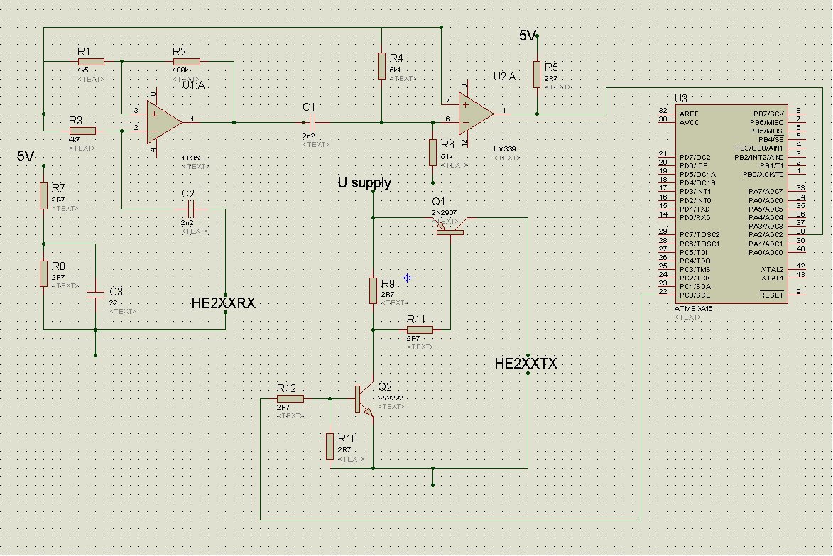Select the RESET pin name
833x556 pixels.
coord(771,295)
